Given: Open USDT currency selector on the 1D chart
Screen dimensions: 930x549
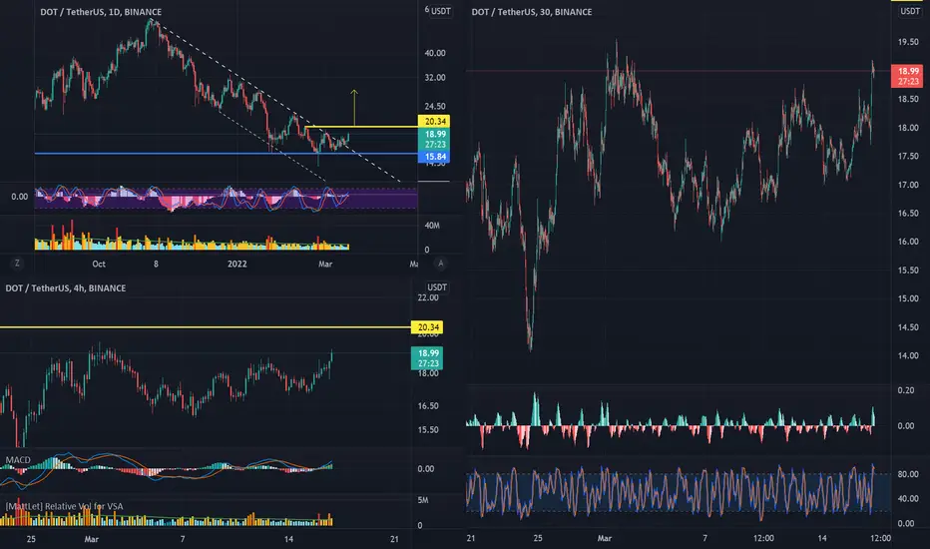Looking at the screenshot, I should point(441,11).
